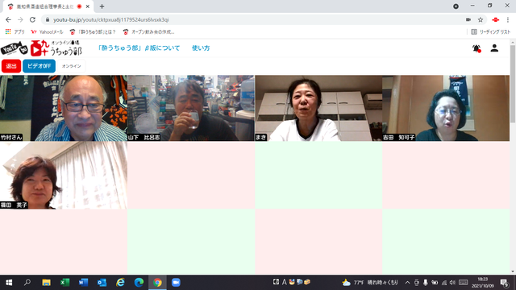Open a new browser tab
Image resolution: width=516 pixels, height=290 pixels.
pyautogui.click(x=102, y=6)
